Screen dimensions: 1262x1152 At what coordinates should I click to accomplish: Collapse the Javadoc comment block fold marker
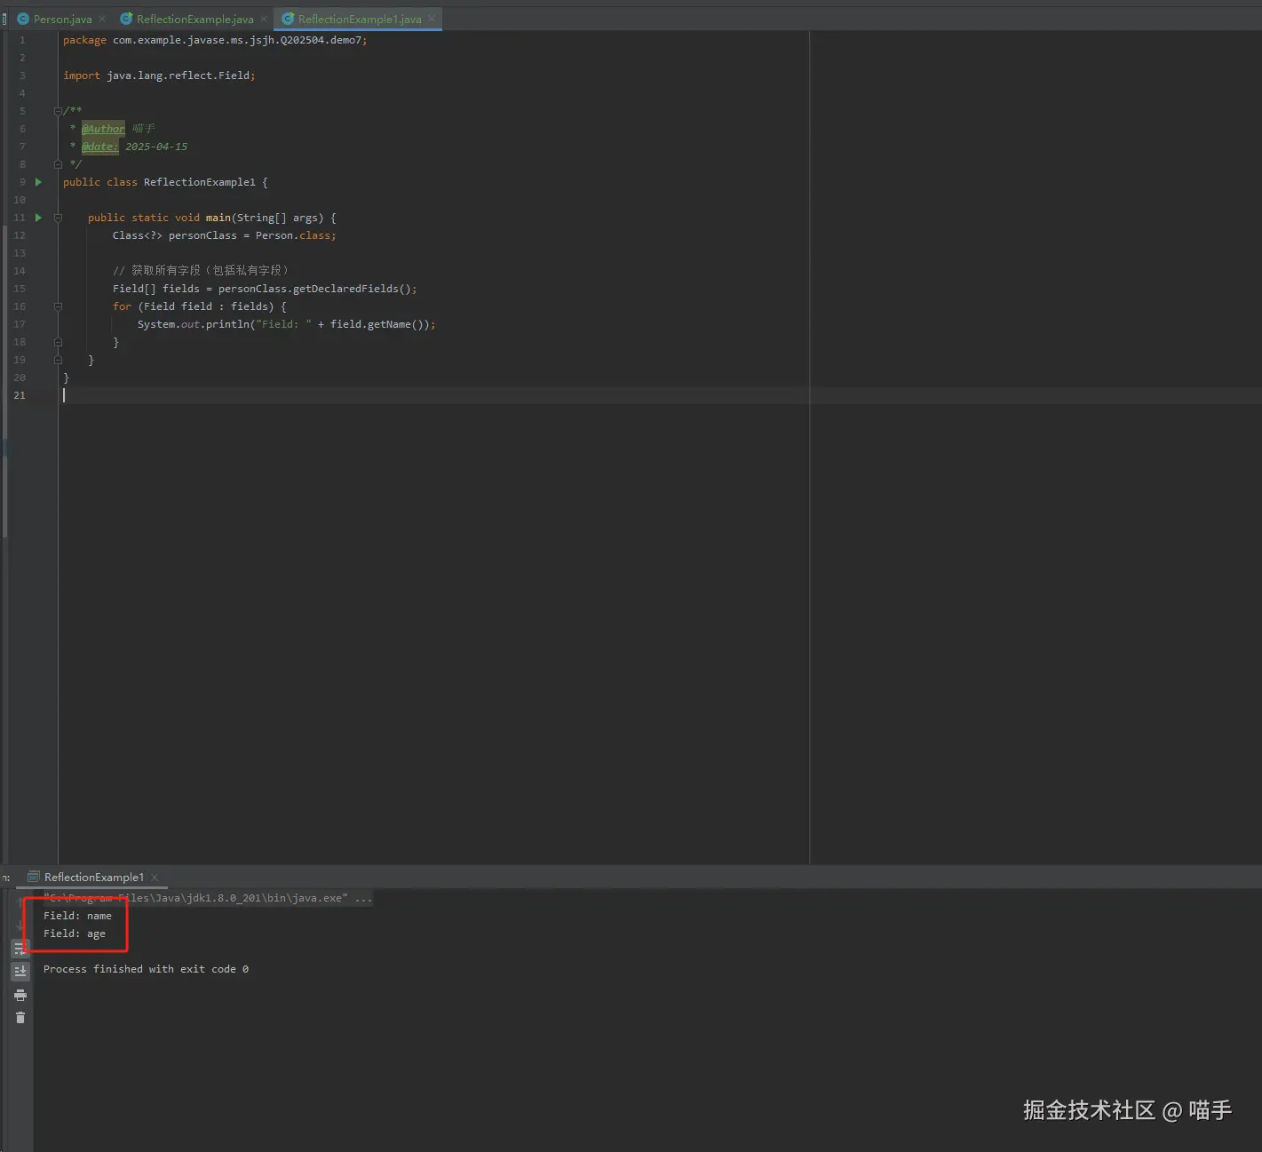coord(58,111)
